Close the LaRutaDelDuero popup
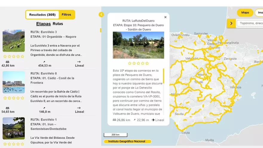This screenshot has width=263, height=148. pos(165,17)
